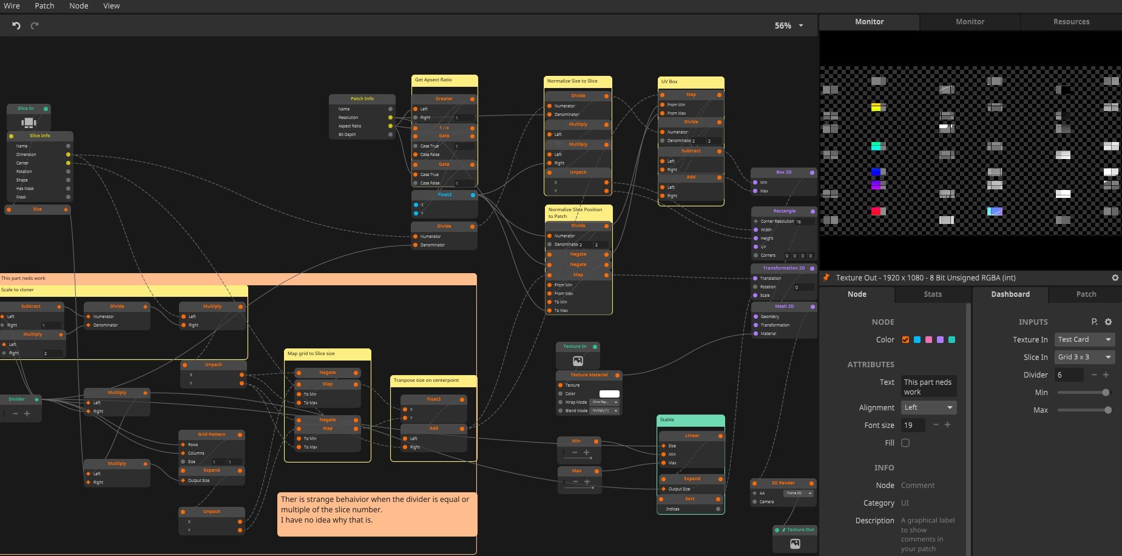This screenshot has height=556, width=1122.
Task: Click the image icon in Texture In node
Action: (x=578, y=361)
